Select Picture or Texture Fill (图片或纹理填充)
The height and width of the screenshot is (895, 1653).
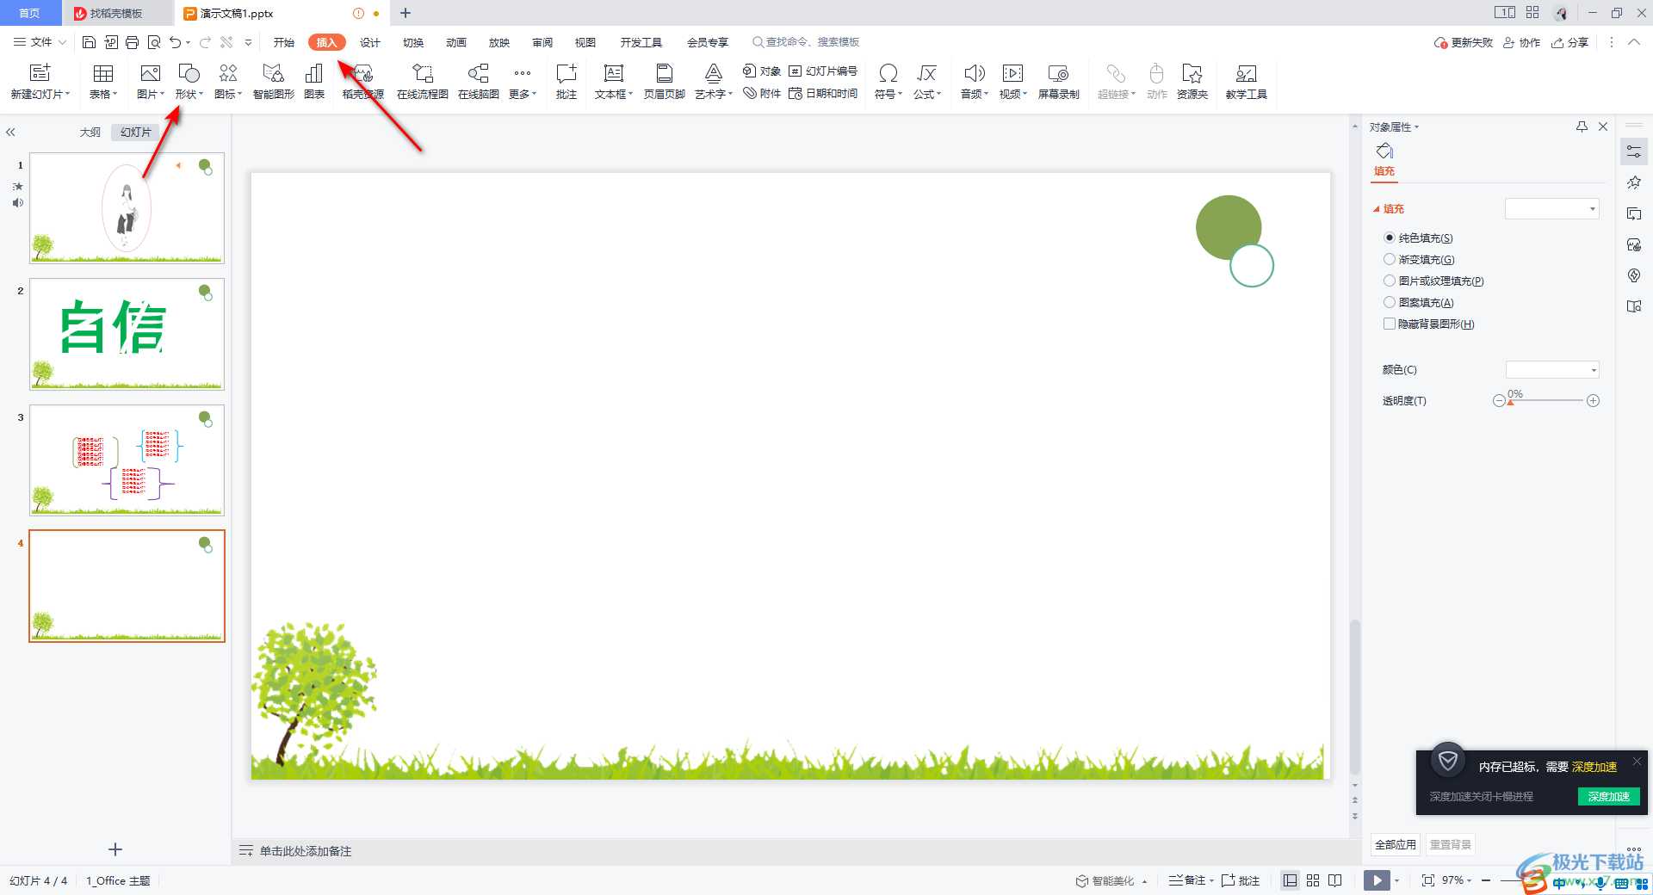1390,281
